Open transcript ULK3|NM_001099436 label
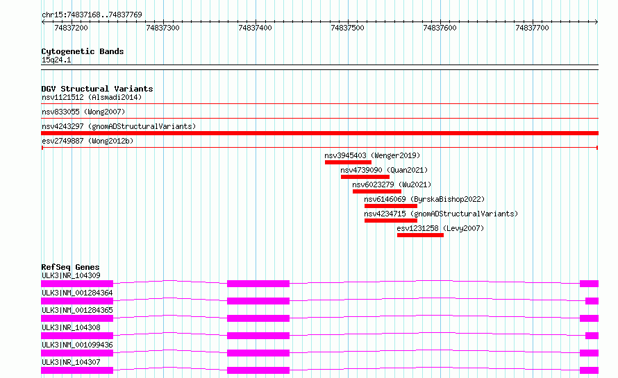The height and width of the screenshot is (378, 618). tap(77, 345)
